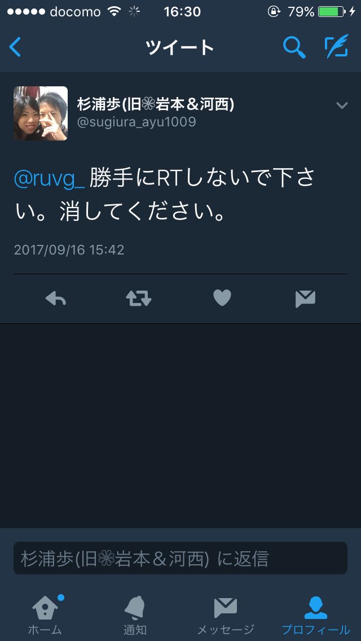Screen dimensions: 361x641
Task: Go back using the left chevron arrow
Action: (15, 47)
